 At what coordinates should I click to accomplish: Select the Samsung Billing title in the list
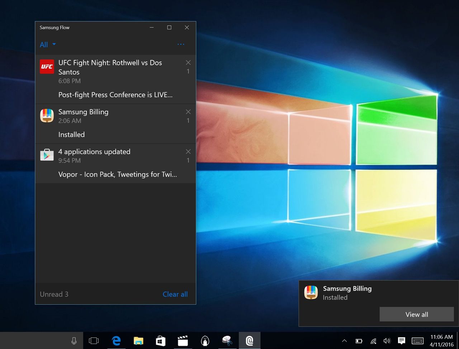[x=83, y=112]
